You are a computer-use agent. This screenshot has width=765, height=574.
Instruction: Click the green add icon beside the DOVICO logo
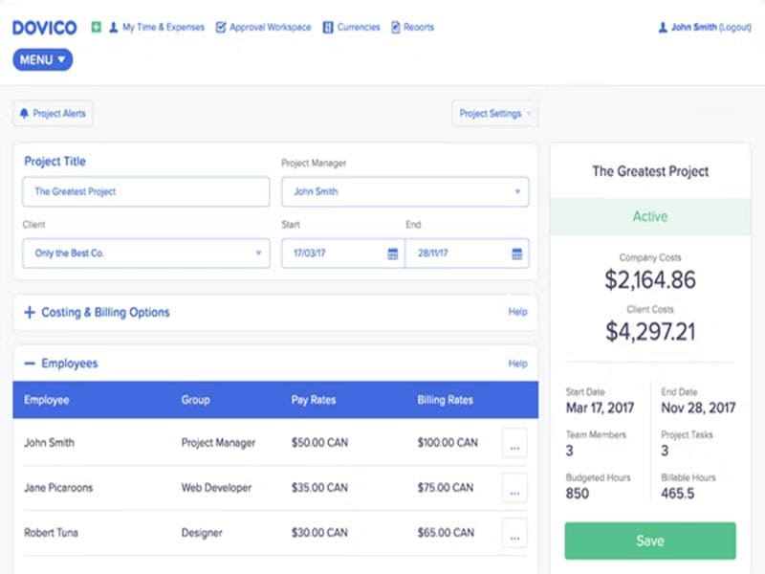(95, 27)
